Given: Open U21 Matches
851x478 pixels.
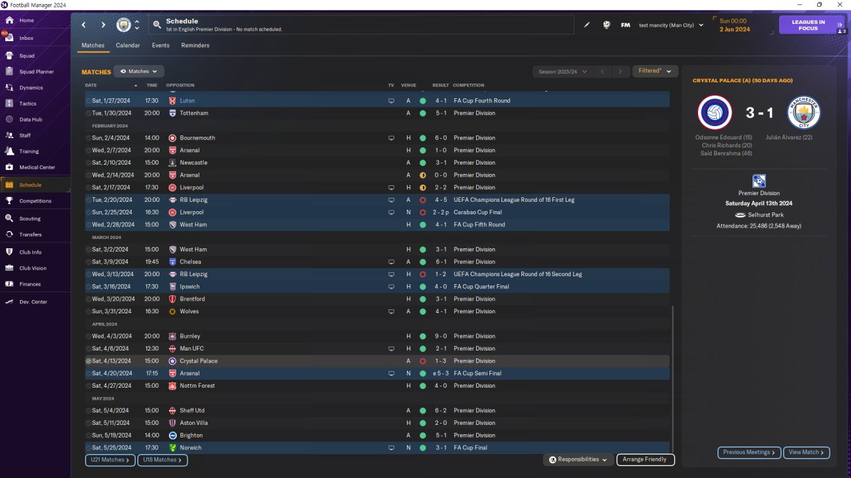Looking at the screenshot, I should (110, 459).
